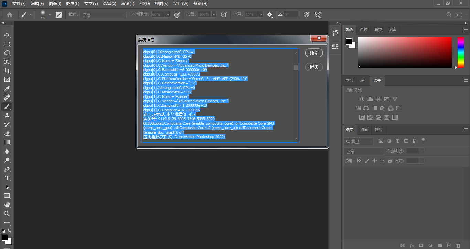Switch to the 色板 tab

point(364,30)
